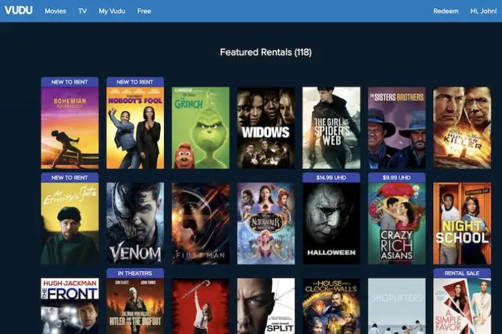Screen dimensions: 502x334
Task: Click the $14.99 UHD badge on Halloween
Action: point(331,177)
